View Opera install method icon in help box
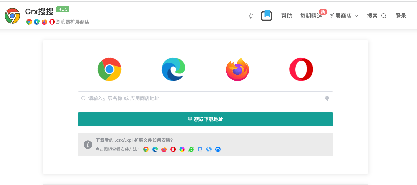This screenshot has height=185, width=417. tap(173, 149)
